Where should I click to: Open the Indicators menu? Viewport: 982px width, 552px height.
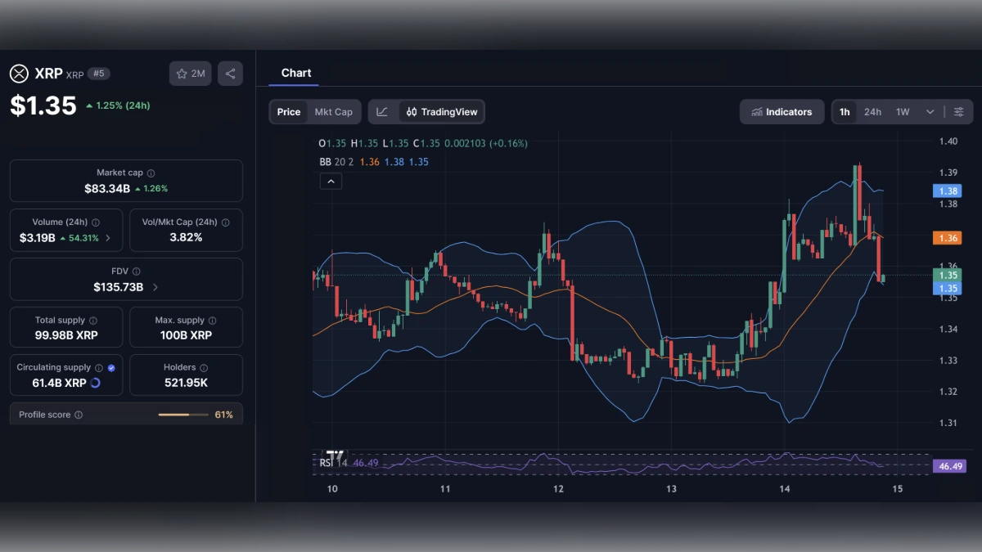pyautogui.click(x=782, y=111)
